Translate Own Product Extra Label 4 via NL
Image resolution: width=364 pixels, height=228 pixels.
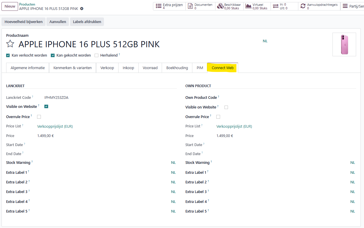point(353,202)
